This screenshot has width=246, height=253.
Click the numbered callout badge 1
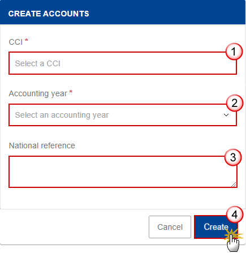point(234,52)
